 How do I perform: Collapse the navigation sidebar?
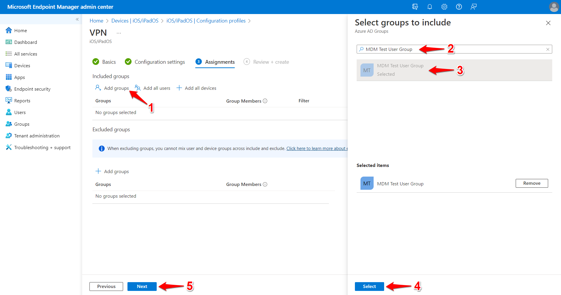click(x=77, y=19)
